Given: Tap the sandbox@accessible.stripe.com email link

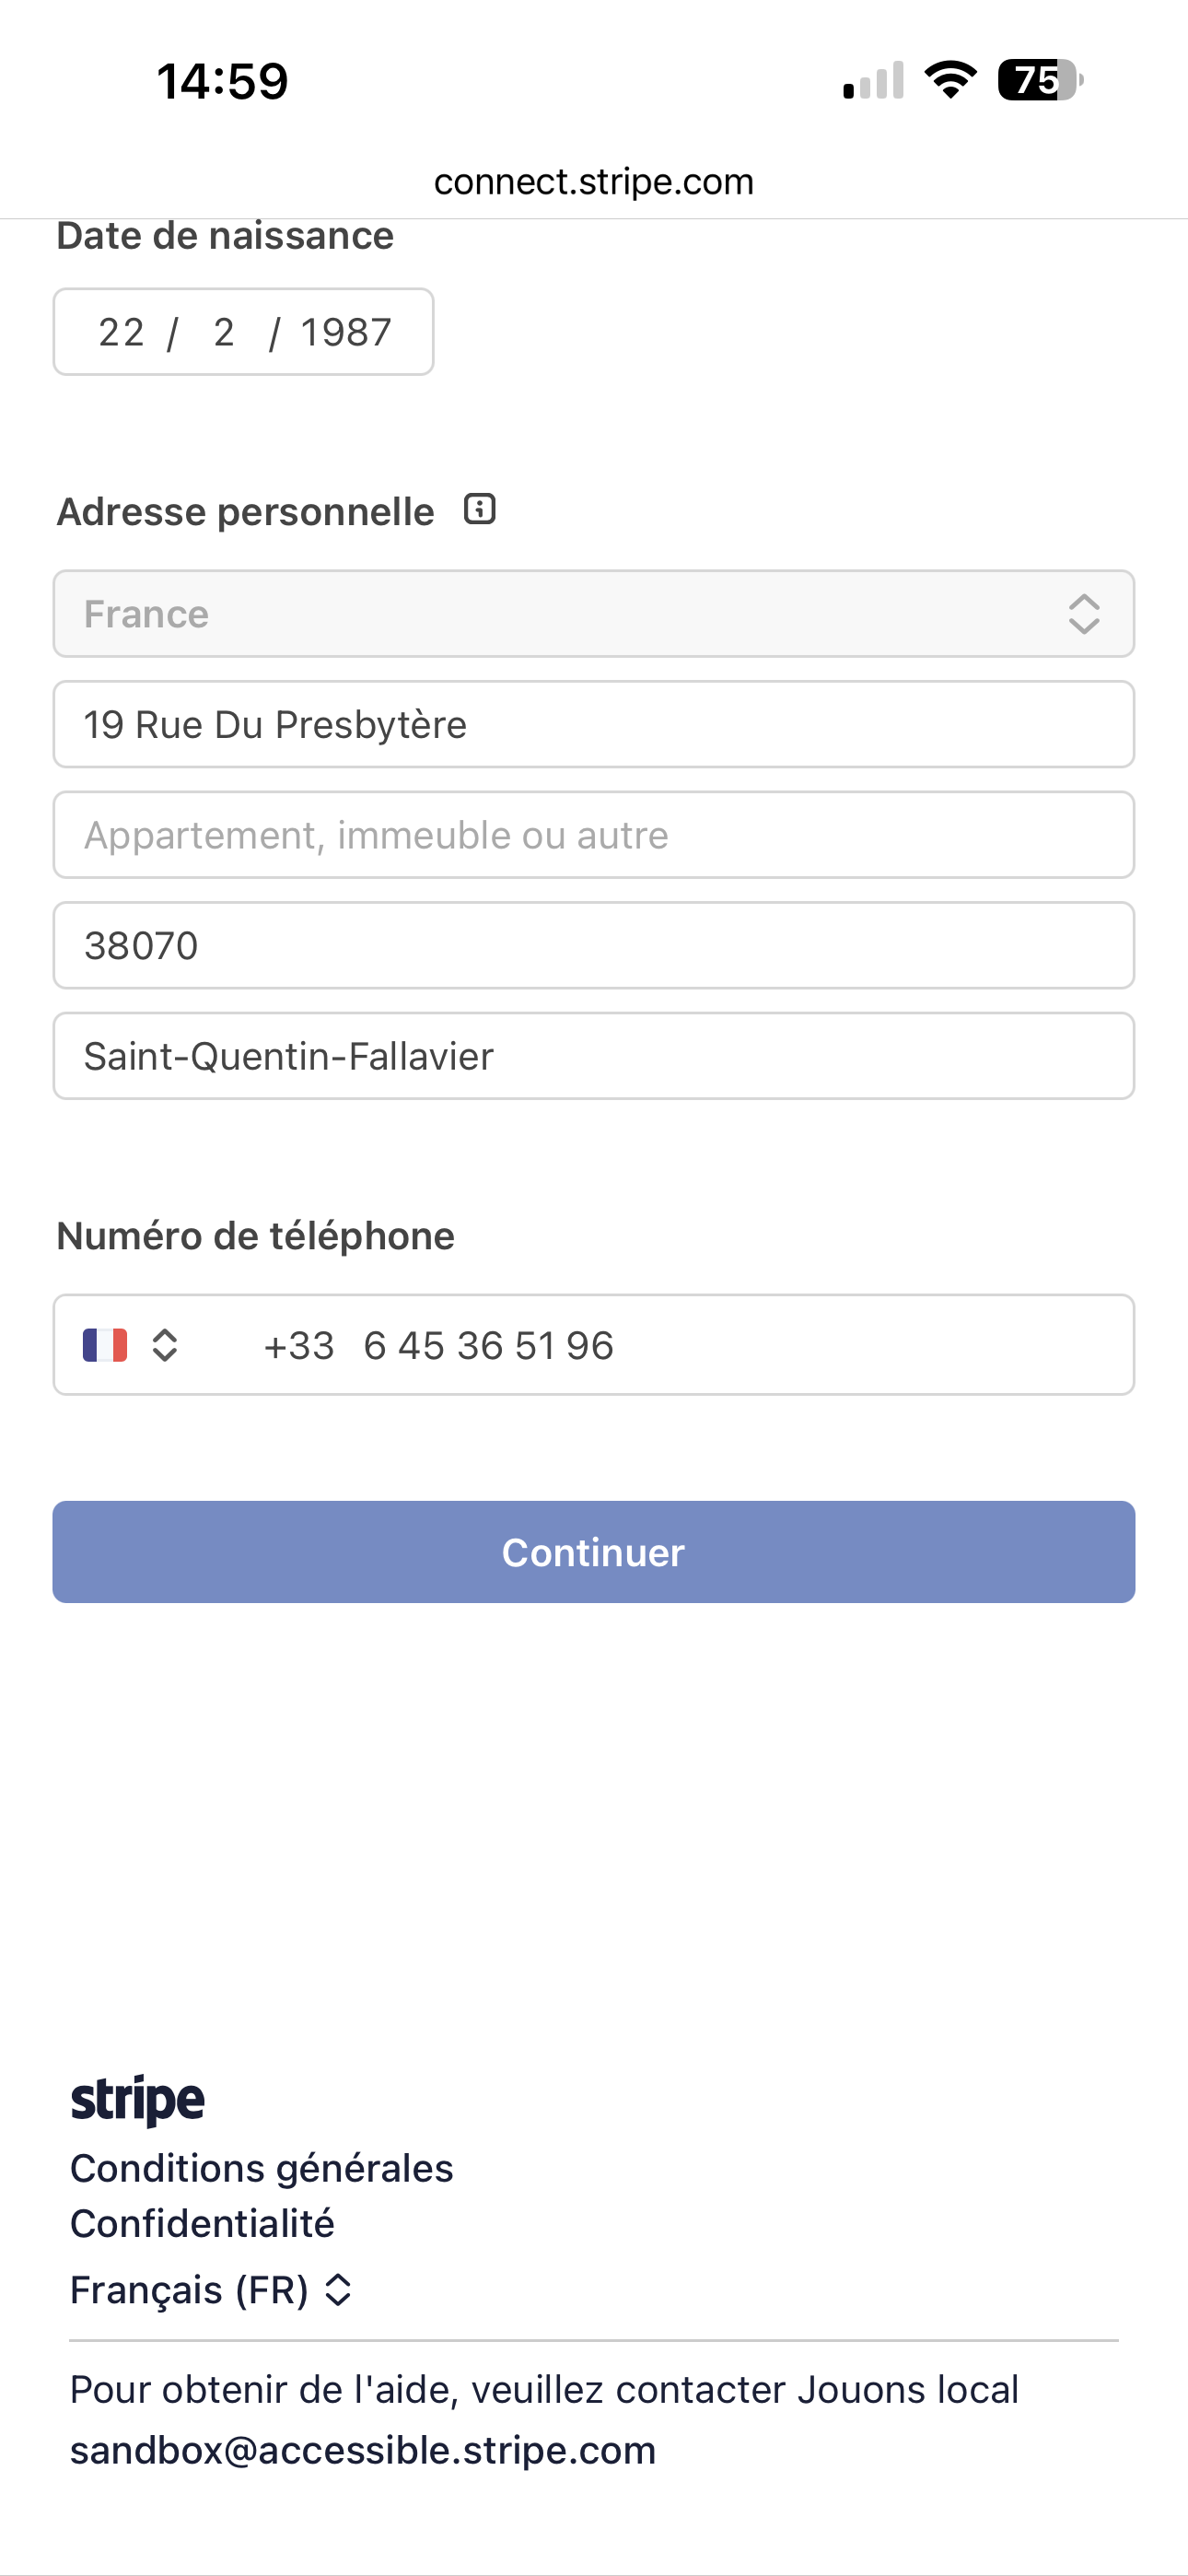Looking at the screenshot, I should tap(363, 2450).
